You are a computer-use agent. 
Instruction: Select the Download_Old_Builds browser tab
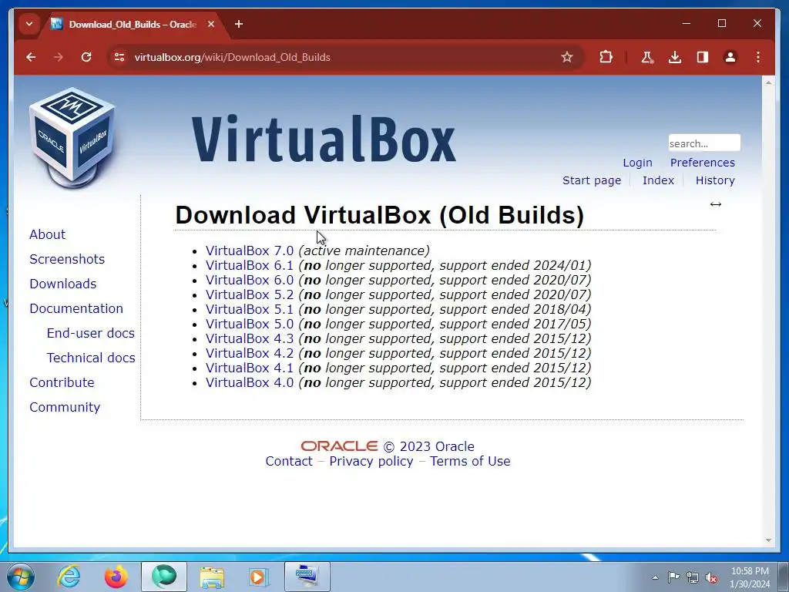[132, 24]
